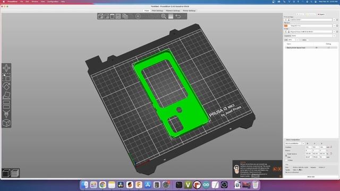Select Expert mode
Viewport: 340px width, 191px height.
coord(321,14)
